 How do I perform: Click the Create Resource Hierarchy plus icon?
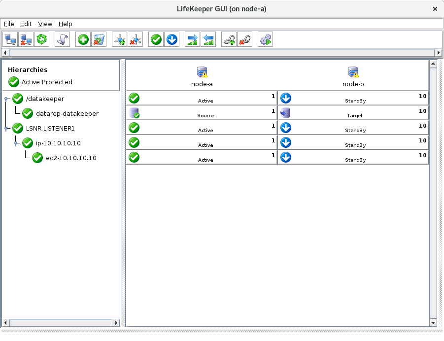(x=83, y=39)
